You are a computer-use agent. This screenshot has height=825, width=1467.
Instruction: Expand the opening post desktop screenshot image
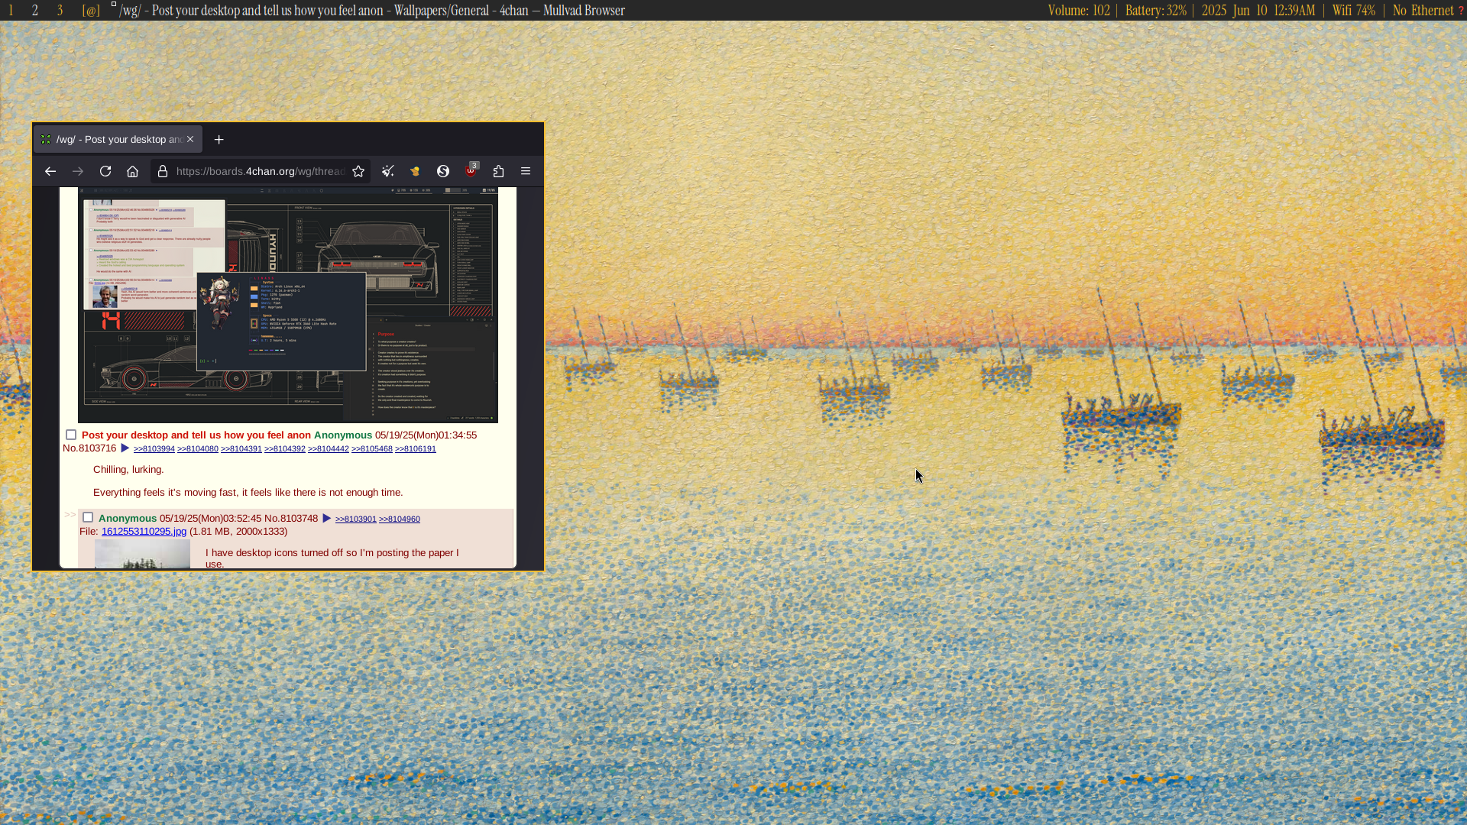tap(288, 306)
